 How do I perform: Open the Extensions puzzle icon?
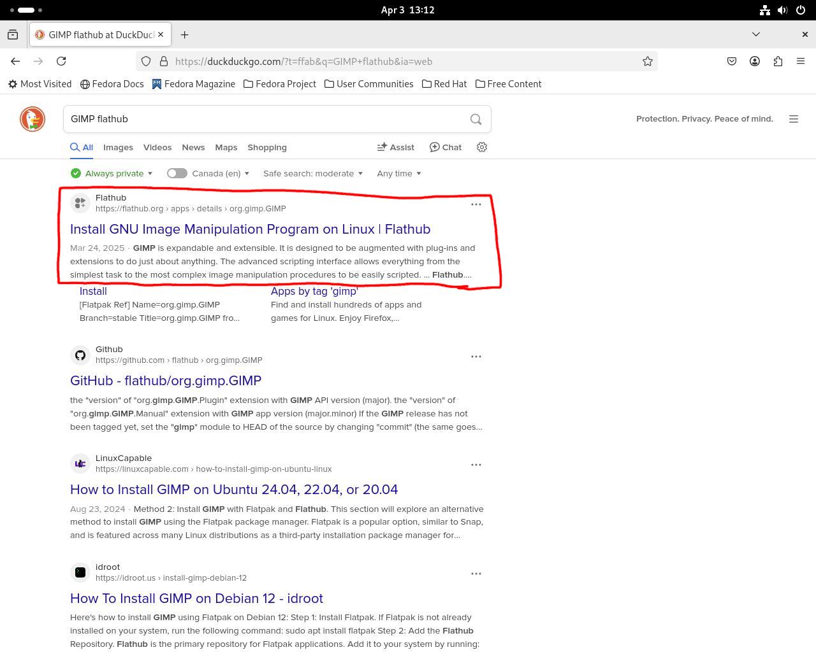click(x=778, y=61)
